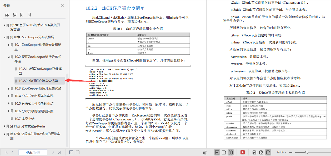
Task: Click the bookmark panel vertical scrollbar
Action: (x=67, y=110)
